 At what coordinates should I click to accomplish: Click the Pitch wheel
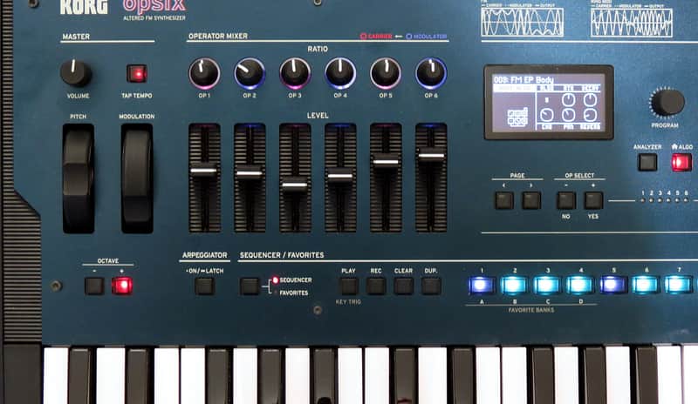[79, 178]
